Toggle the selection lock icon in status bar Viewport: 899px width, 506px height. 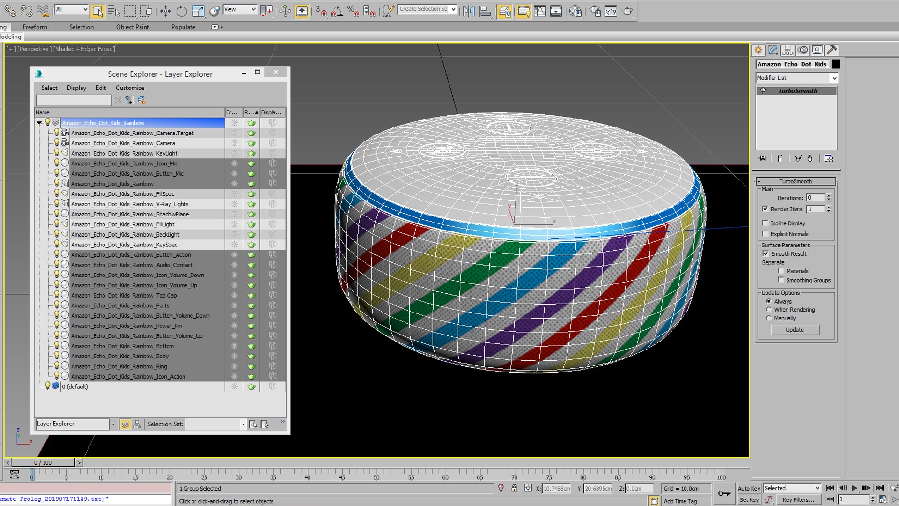click(x=514, y=488)
